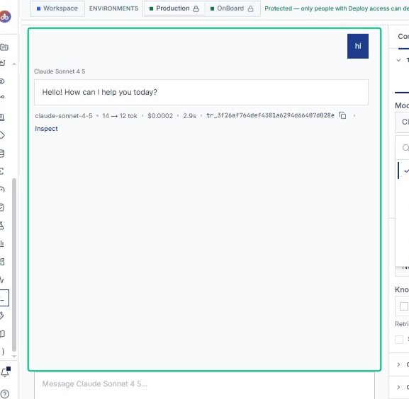Click the sidebar vertical scrollbar thumb
The height and width of the screenshot is (399, 409).
pyautogui.click(x=14, y=265)
